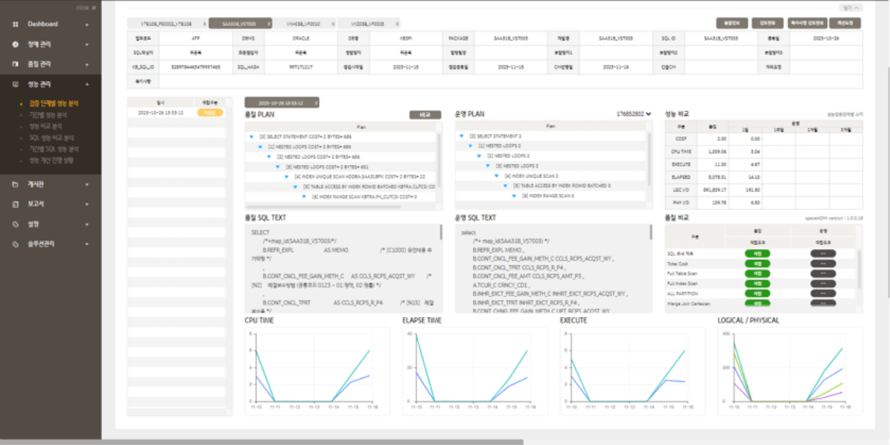Click the 게시판 folder icon
This screenshot has width=890, height=445.
(x=15, y=184)
